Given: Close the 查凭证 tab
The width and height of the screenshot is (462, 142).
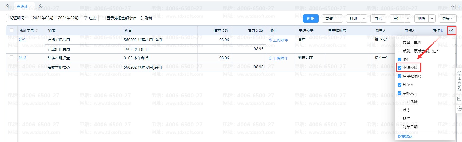Looking at the screenshot, I should point(31,6).
